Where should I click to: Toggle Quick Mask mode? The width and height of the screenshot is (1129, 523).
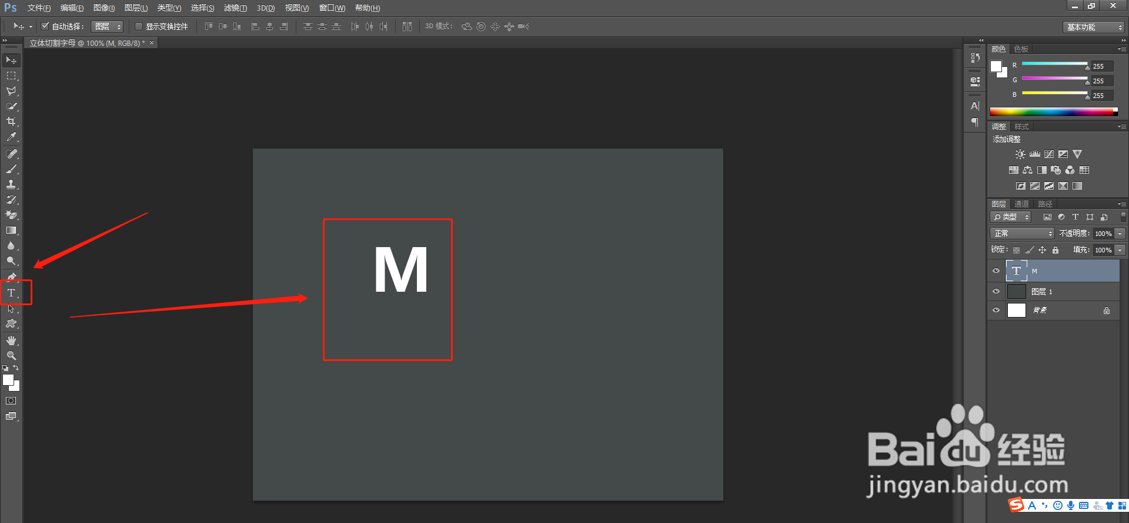pyautogui.click(x=11, y=401)
